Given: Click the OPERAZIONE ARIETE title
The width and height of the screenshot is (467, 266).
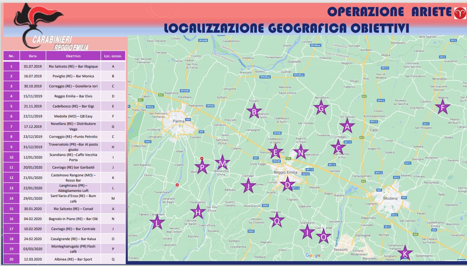Looking at the screenshot, I should pyautogui.click(x=389, y=12).
